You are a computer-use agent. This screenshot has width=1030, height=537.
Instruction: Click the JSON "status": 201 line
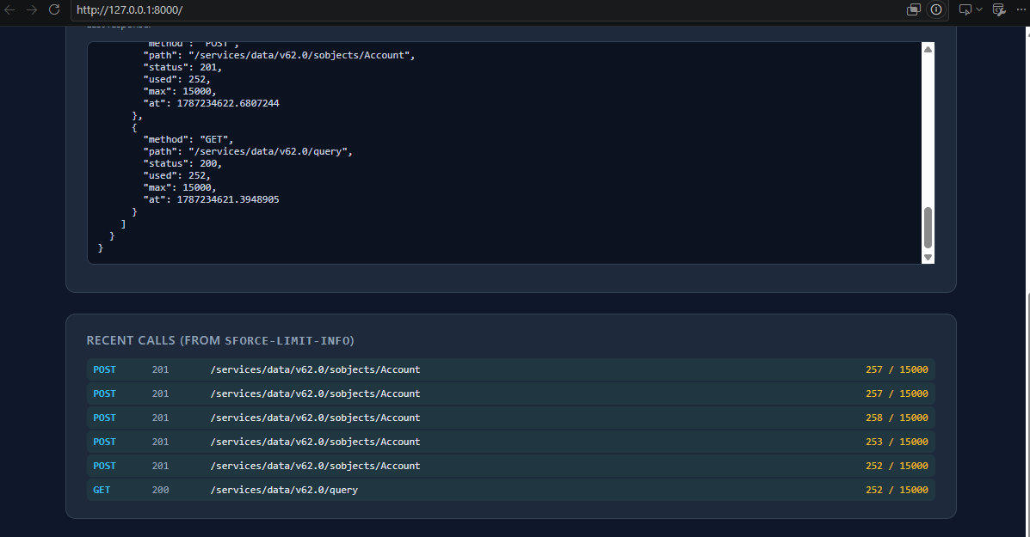point(182,68)
